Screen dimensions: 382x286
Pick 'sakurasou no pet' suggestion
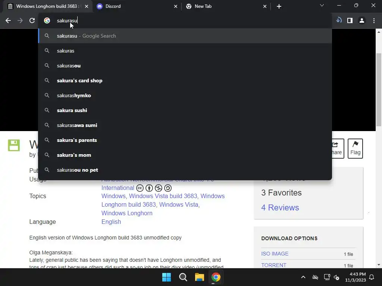185,170
